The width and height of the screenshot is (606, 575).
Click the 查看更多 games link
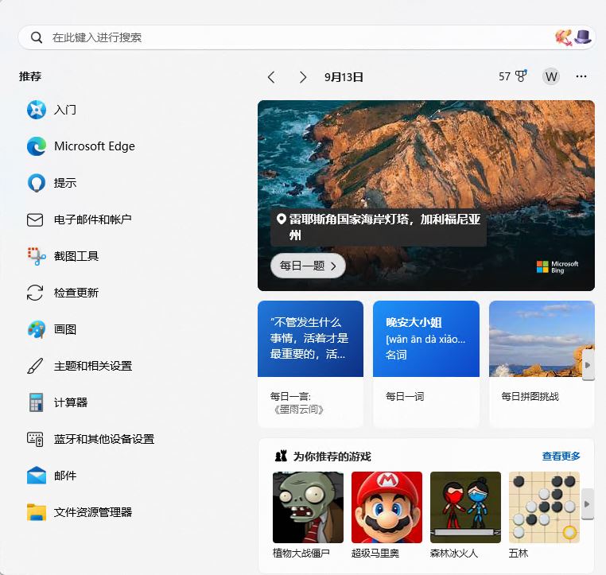[561, 456]
